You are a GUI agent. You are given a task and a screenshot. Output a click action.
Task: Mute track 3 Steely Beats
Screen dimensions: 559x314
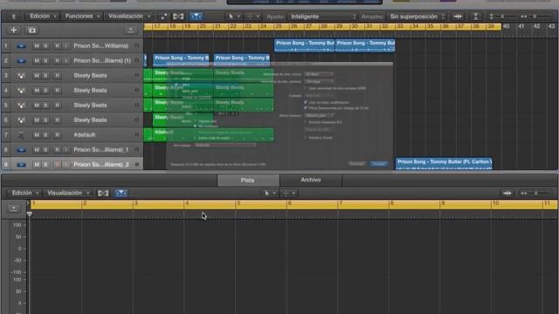[37, 76]
